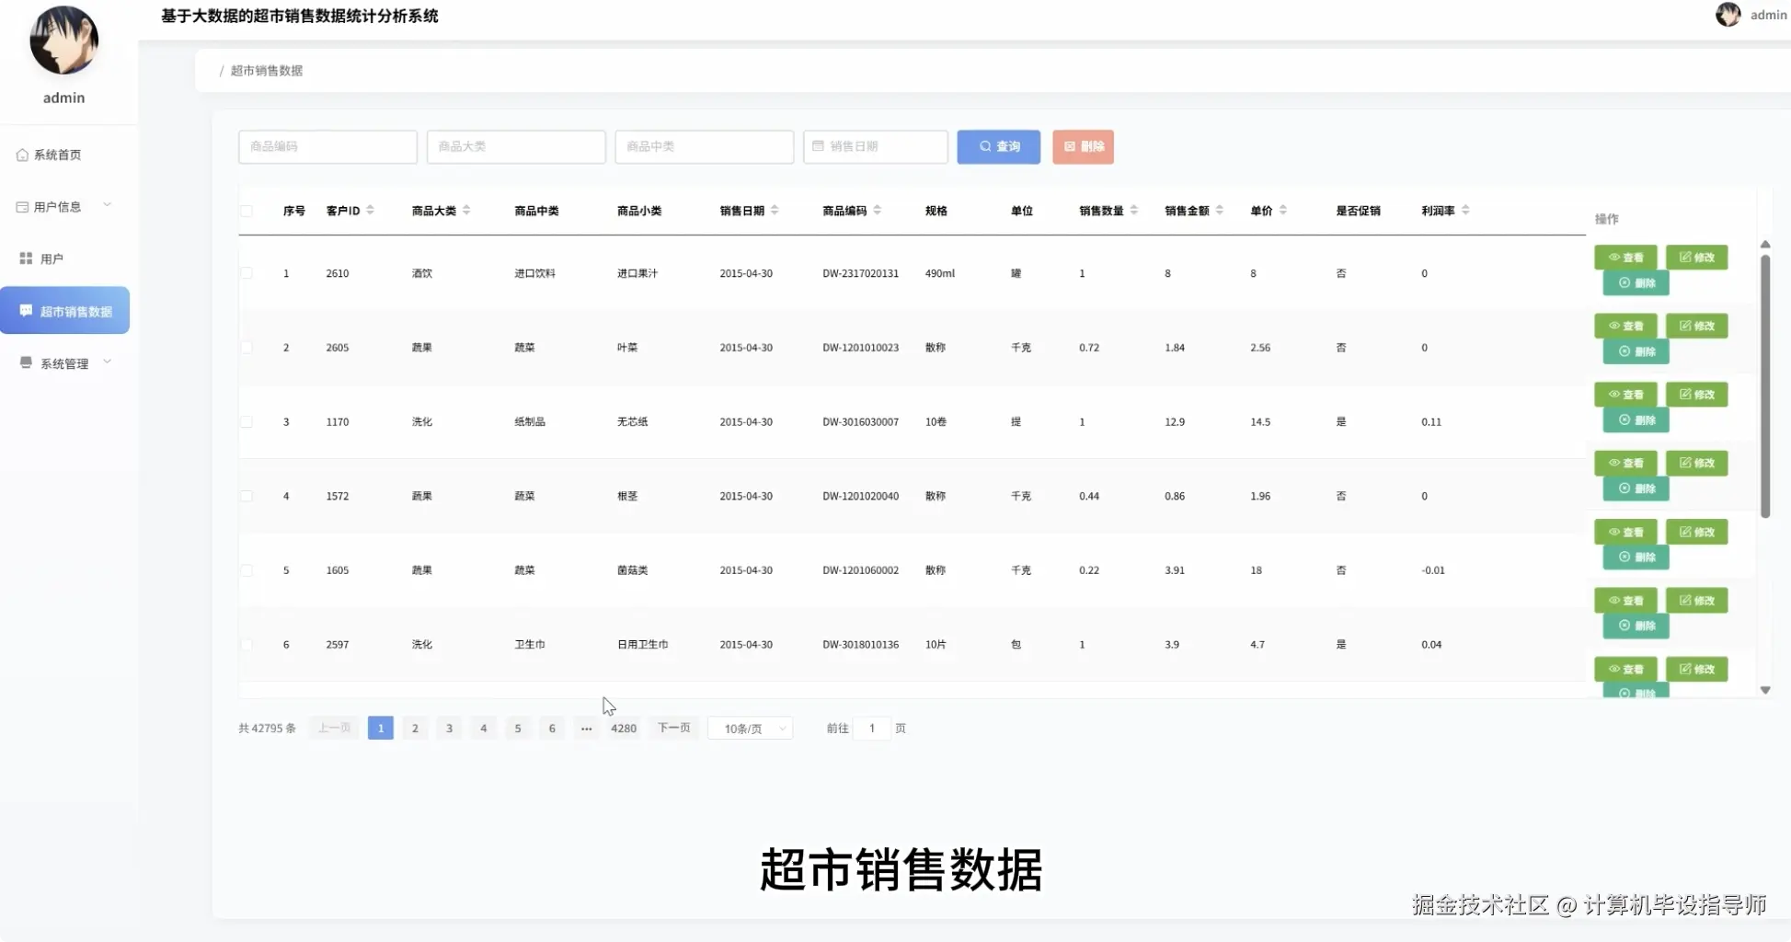The width and height of the screenshot is (1791, 942).
Task: Click the user info icon in the sidebar
Action: click(x=22, y=206)
